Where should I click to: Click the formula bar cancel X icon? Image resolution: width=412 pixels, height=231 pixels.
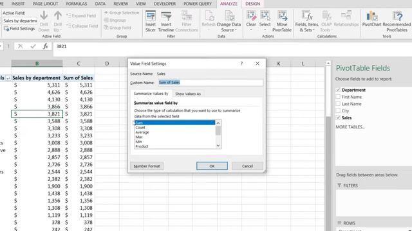point(20,46)
